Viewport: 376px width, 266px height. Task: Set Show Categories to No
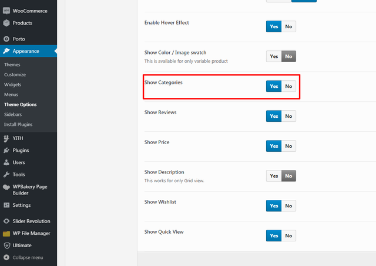pos(288,86)
